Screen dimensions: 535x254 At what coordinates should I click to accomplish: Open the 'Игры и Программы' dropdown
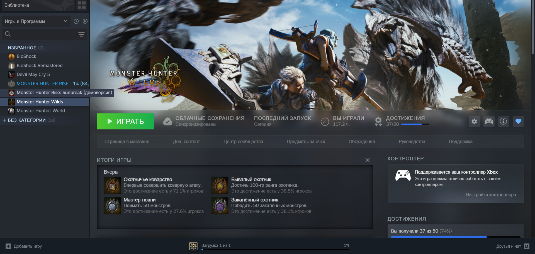point(36,21)
